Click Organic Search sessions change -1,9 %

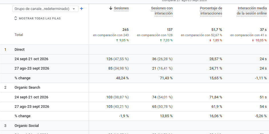(124, 116)
